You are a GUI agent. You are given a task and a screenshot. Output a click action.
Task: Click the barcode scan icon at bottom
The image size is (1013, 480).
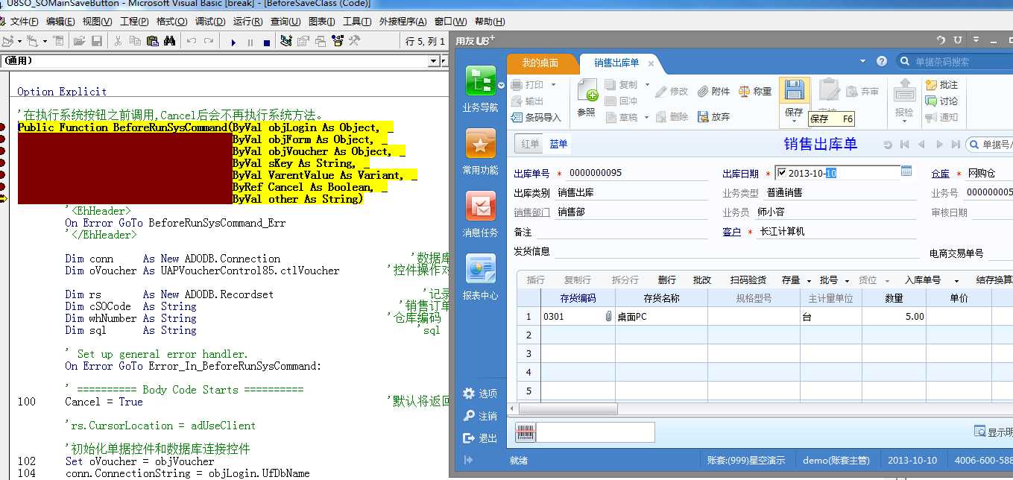point(526,432)
